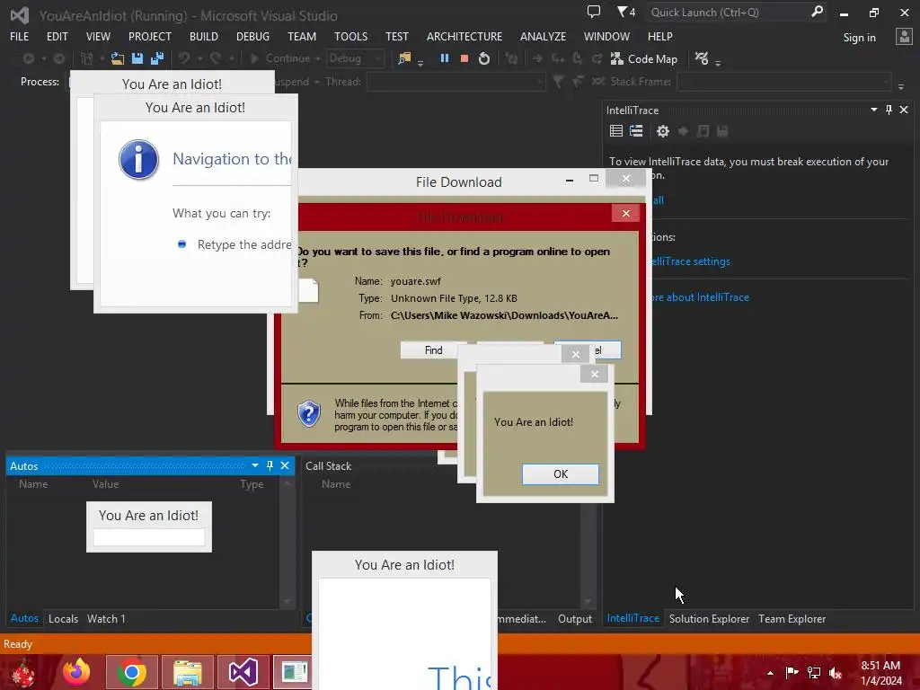The height and width of the screenshot is (690, 920).
Task: Launch Google Chrome from the taskbar
Action: (131, 672)
